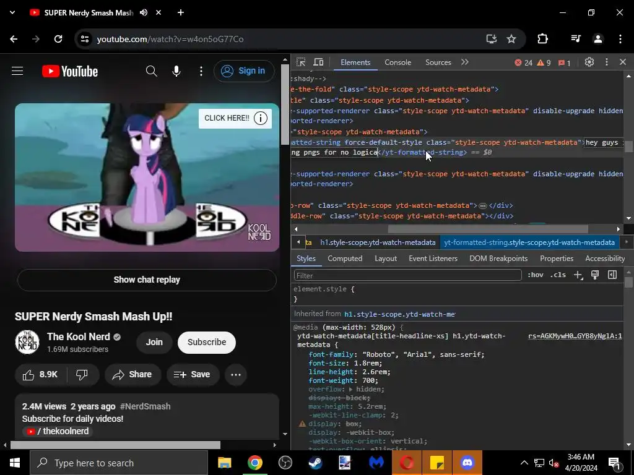Open Chrome media controls icon
Screen dimensions: 634x475
click(x=576, y=39)
